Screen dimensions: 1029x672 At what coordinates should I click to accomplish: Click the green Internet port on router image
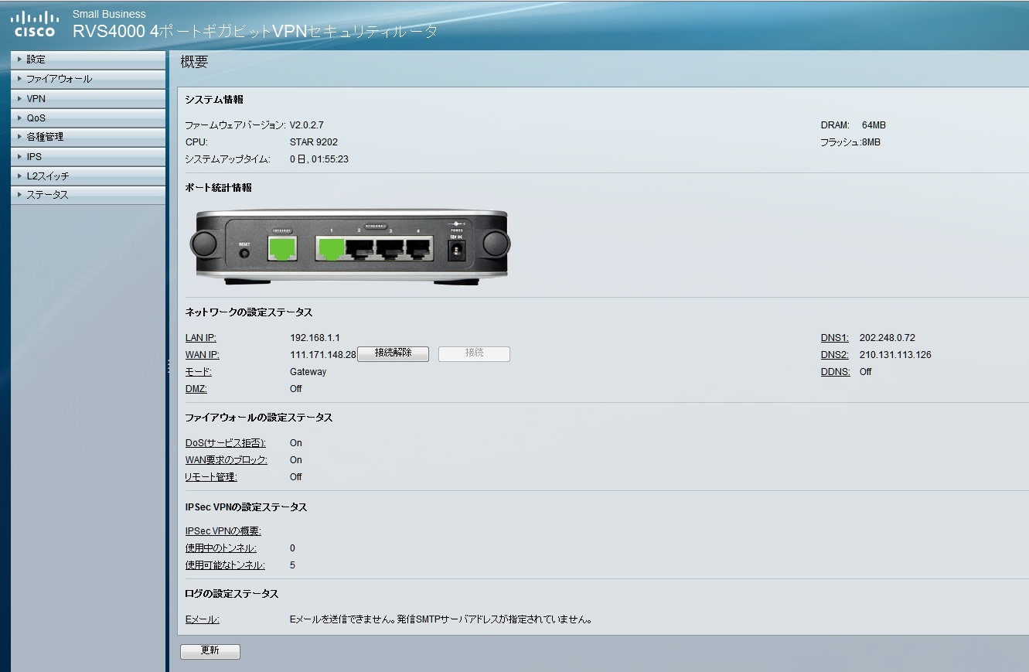tap(283, 248)
